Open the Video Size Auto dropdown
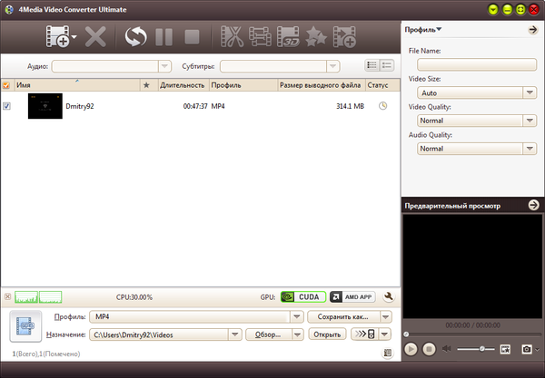This screenshot has width=545, height=378. click(x=530, y=93)
